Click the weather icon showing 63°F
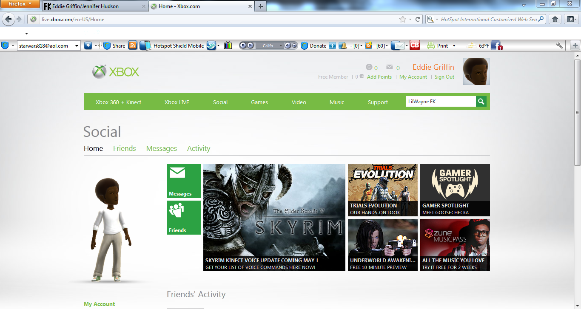This screenshot has height=309, width=581. coord(471,45)
